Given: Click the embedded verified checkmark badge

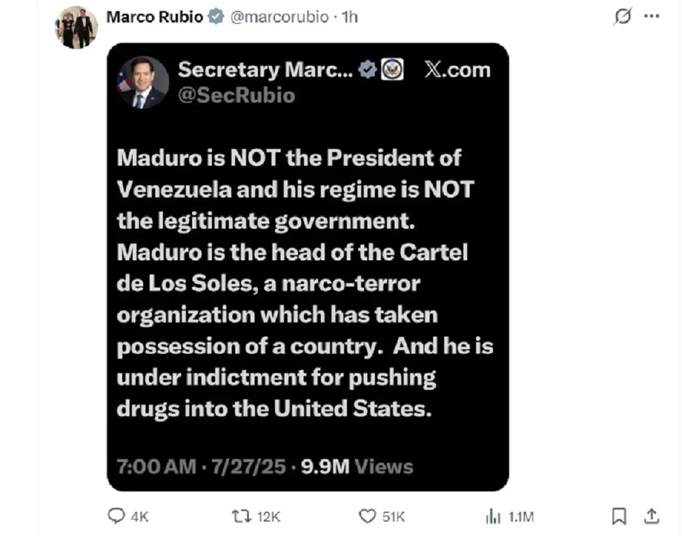Looking at the screenshot, I should [x=367, y=70].
